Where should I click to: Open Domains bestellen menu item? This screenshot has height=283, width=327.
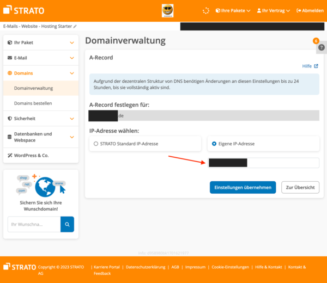tap(33, 103)
